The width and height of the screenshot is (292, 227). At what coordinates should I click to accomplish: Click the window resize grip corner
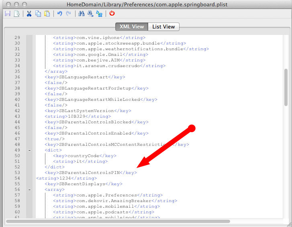[290, 225]
